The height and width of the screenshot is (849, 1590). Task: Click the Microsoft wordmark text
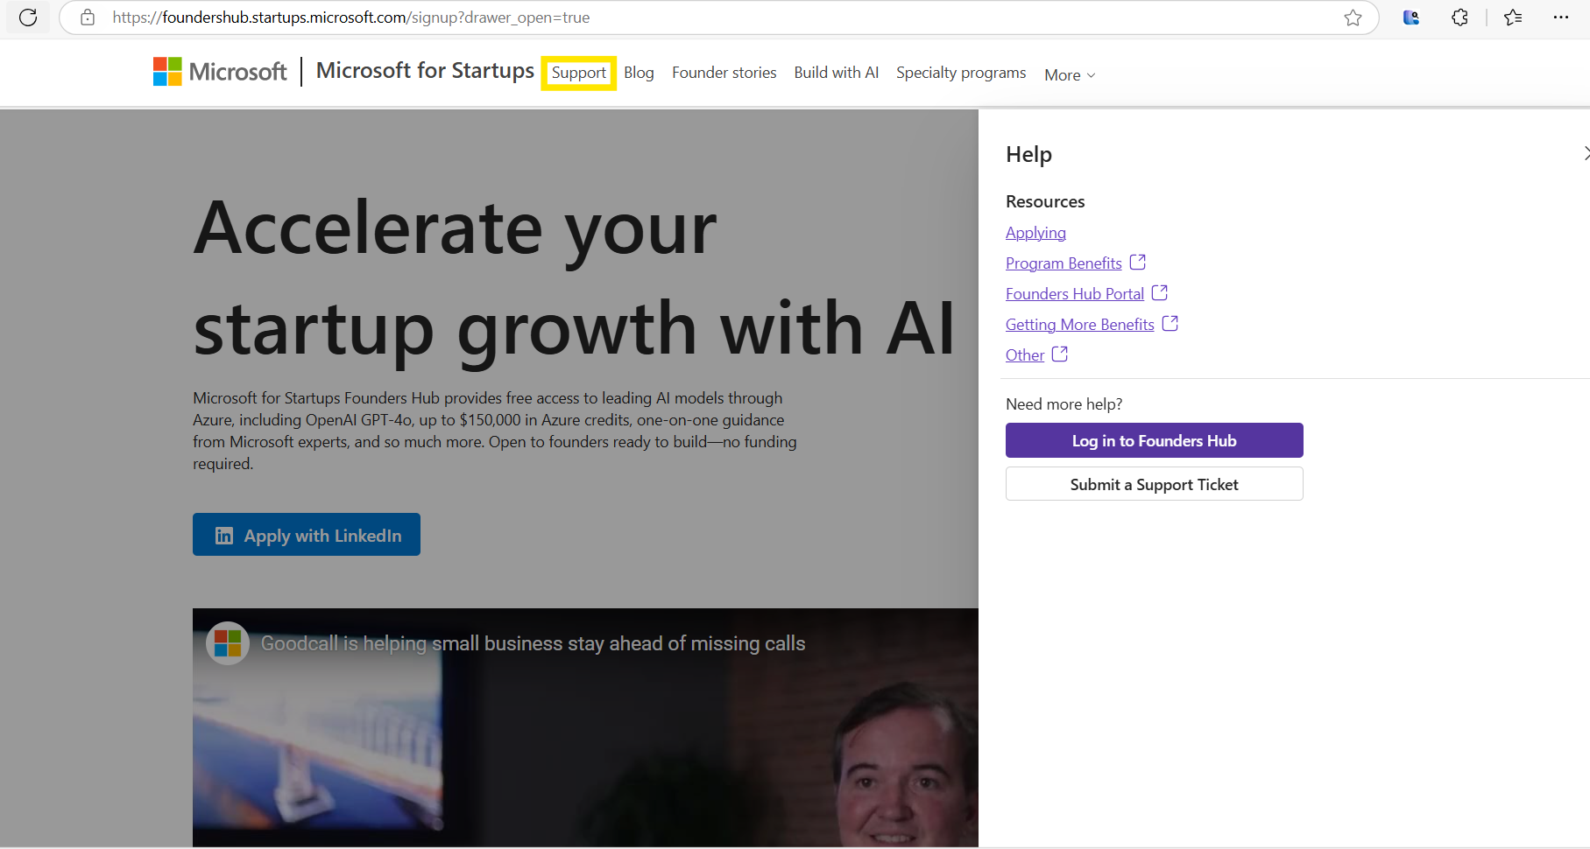[x=237, y=72]
